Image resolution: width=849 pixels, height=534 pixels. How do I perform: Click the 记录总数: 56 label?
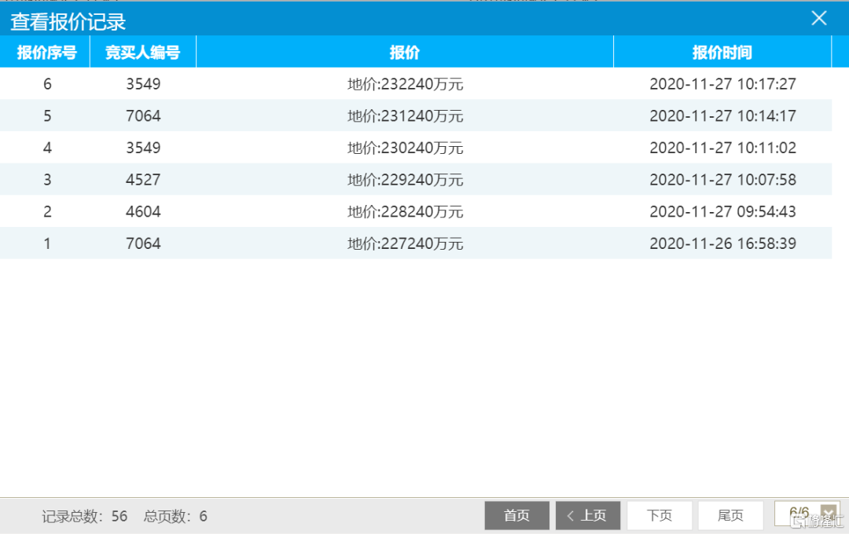85,516
